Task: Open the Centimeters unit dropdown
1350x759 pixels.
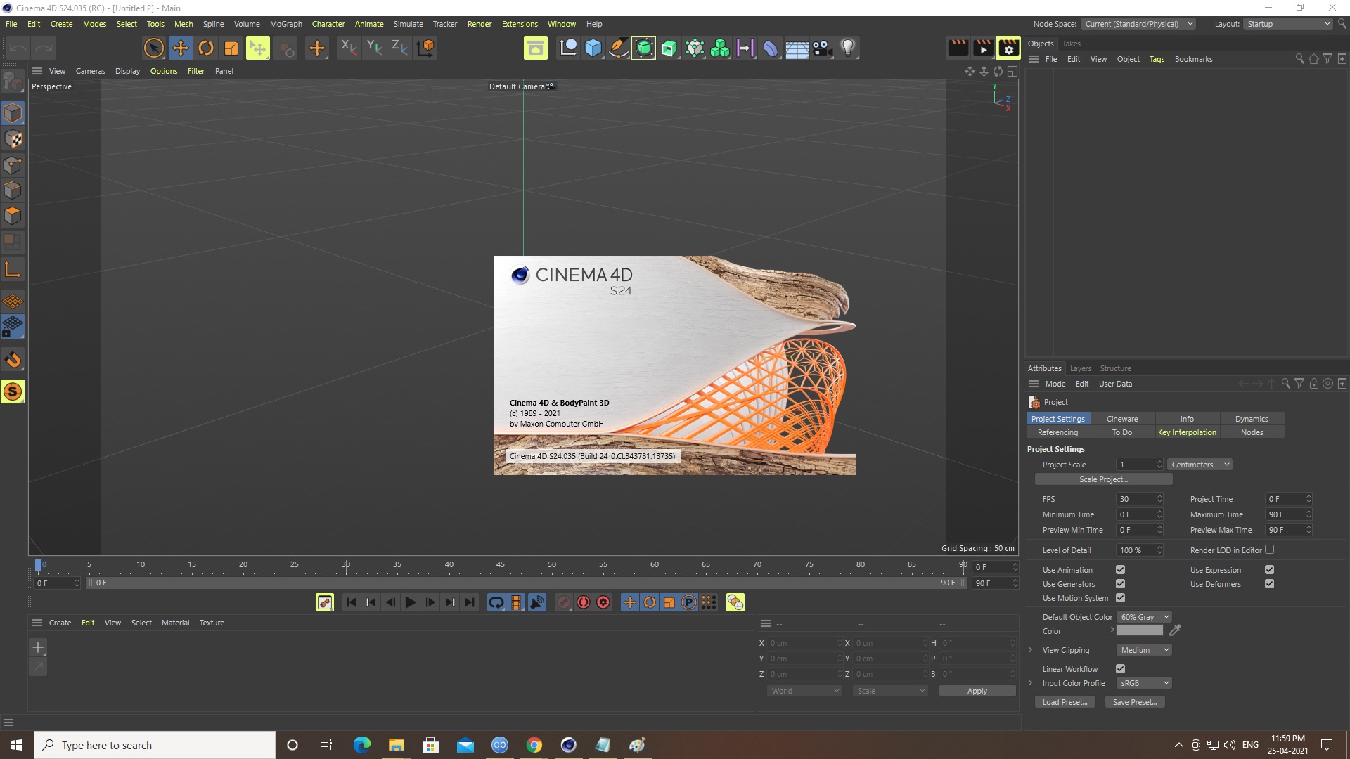Action: (x=1200, y=465)
